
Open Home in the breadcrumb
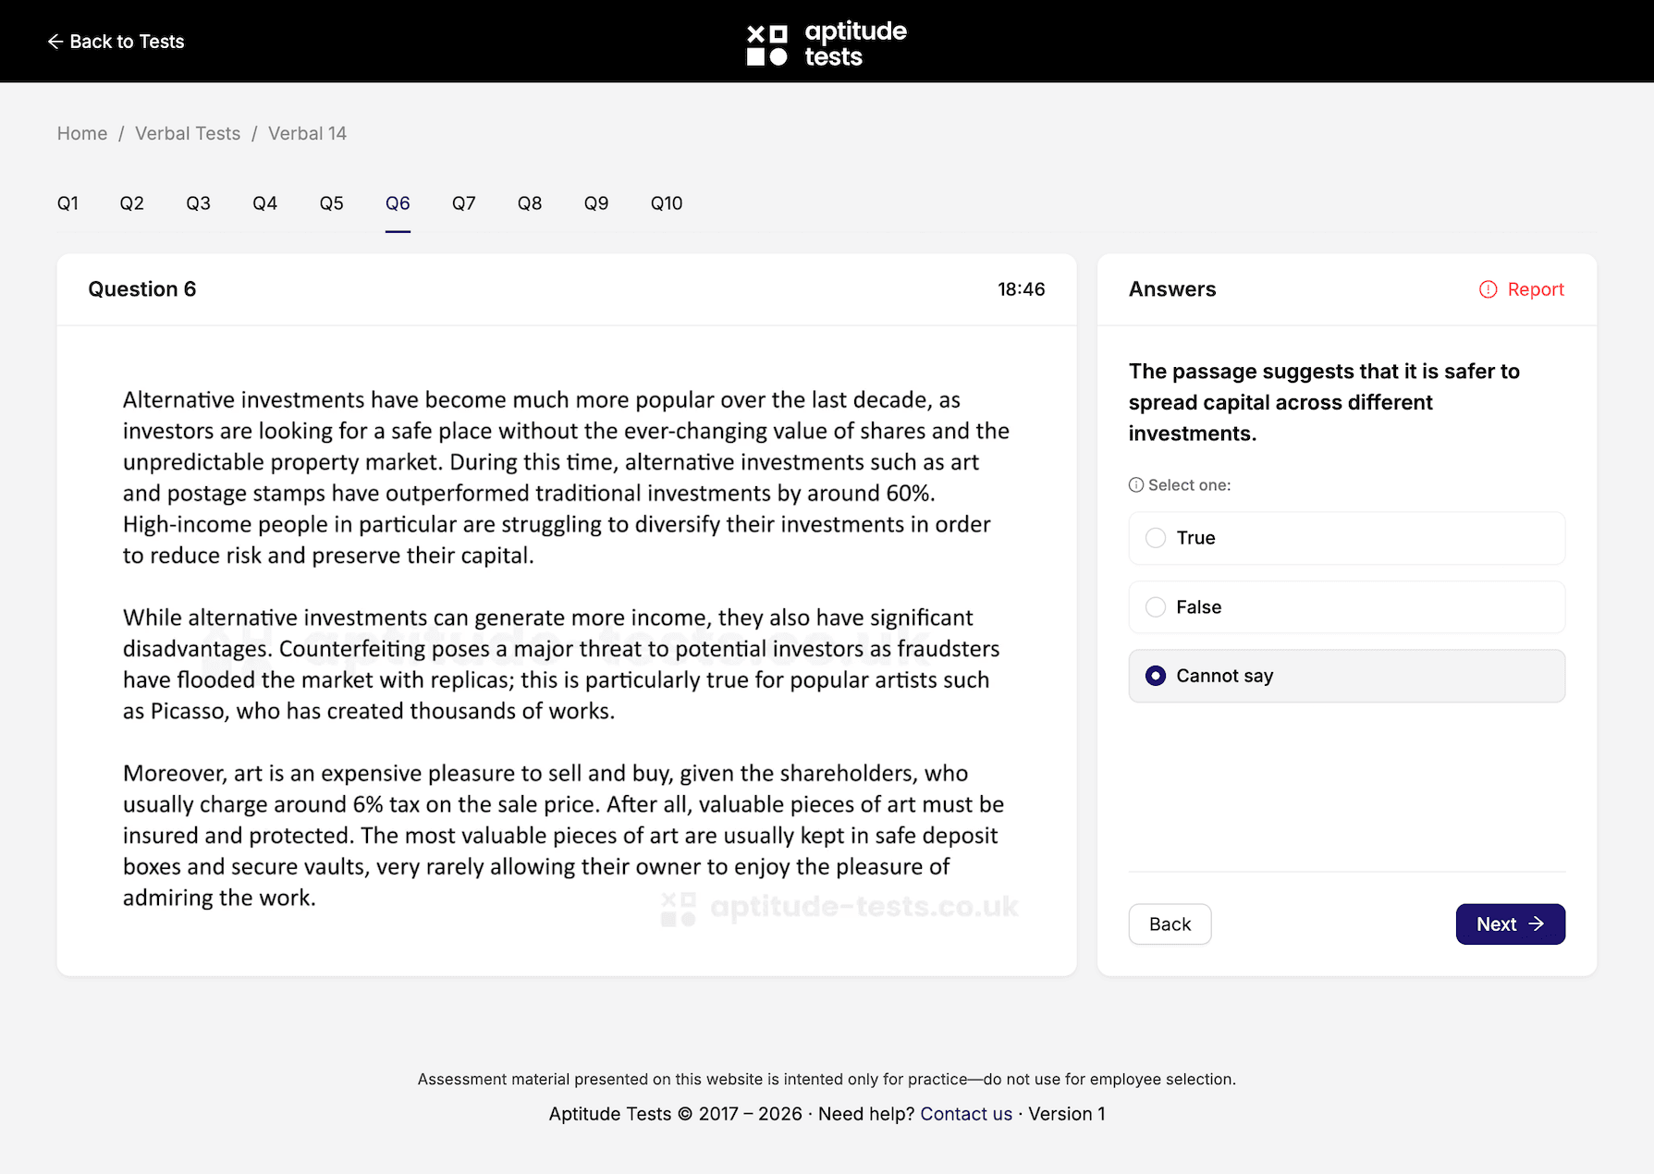(82, 133)
